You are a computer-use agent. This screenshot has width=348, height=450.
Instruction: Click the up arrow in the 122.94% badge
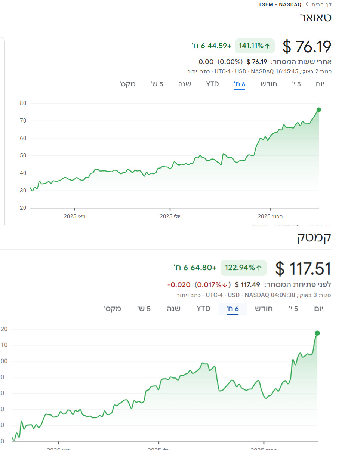(259, 268)
